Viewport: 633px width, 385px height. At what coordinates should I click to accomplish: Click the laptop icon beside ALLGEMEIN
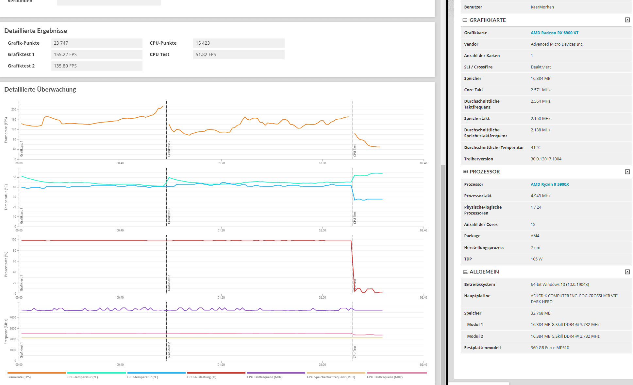click(465, 272)
